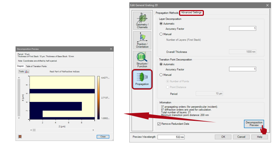Open the Position / Orientation section

click(142, 40)
